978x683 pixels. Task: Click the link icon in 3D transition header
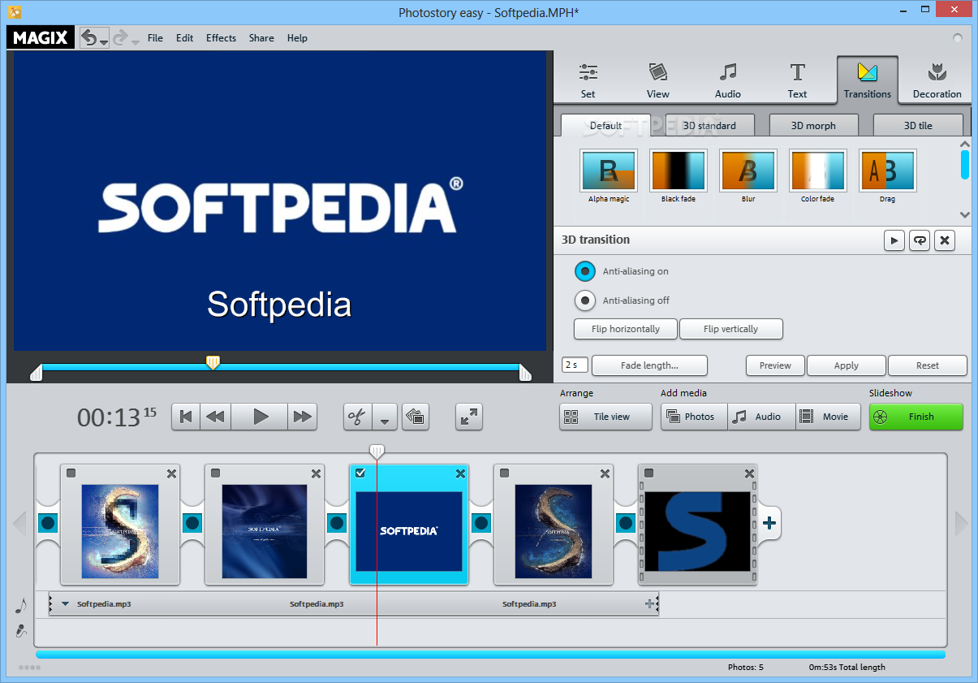[920, 240]
